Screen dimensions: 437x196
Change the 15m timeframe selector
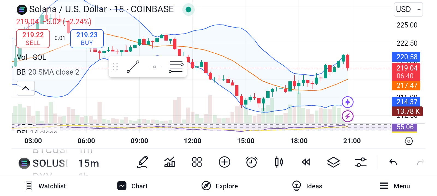click(x=88, y=163)
